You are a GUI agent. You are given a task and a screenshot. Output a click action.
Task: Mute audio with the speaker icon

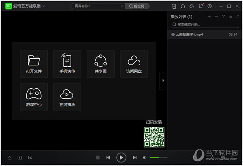tap(145, 157)
